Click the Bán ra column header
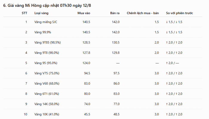This screenshot has height=119, width=209. [115, 13]
